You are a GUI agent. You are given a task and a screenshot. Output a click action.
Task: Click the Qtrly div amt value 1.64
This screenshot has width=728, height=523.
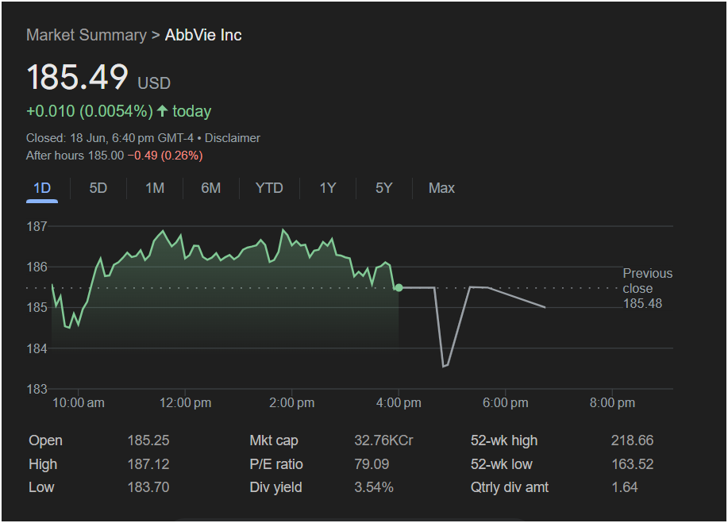pyautogui.click(x=625, y=487)
